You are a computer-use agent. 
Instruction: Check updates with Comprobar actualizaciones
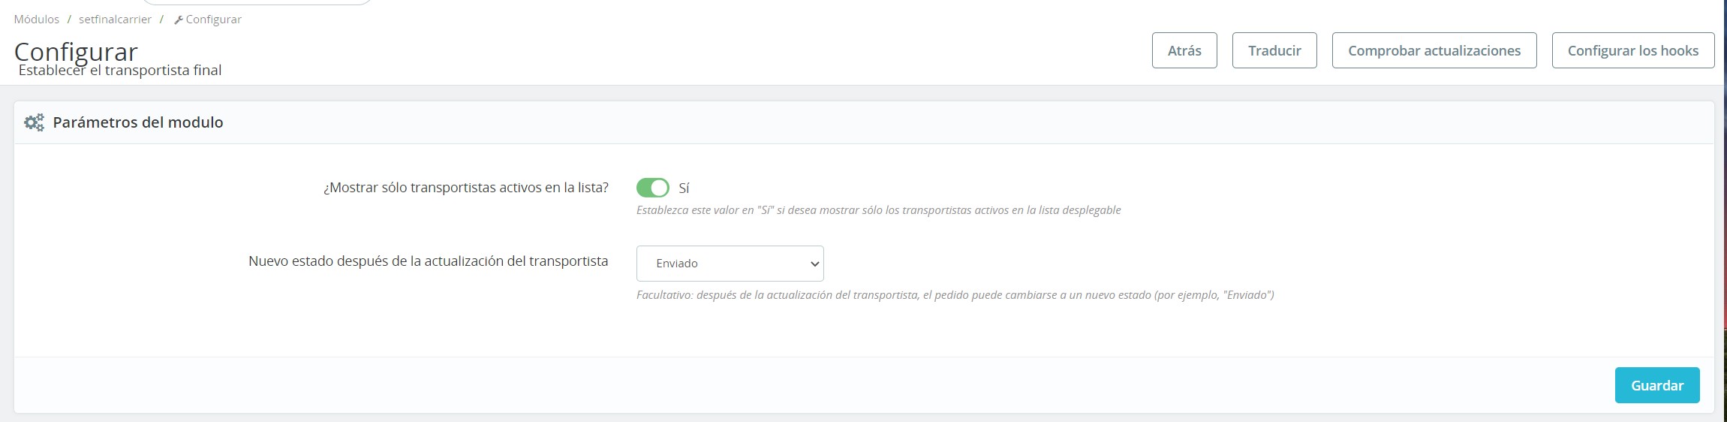pos(1434,50)
